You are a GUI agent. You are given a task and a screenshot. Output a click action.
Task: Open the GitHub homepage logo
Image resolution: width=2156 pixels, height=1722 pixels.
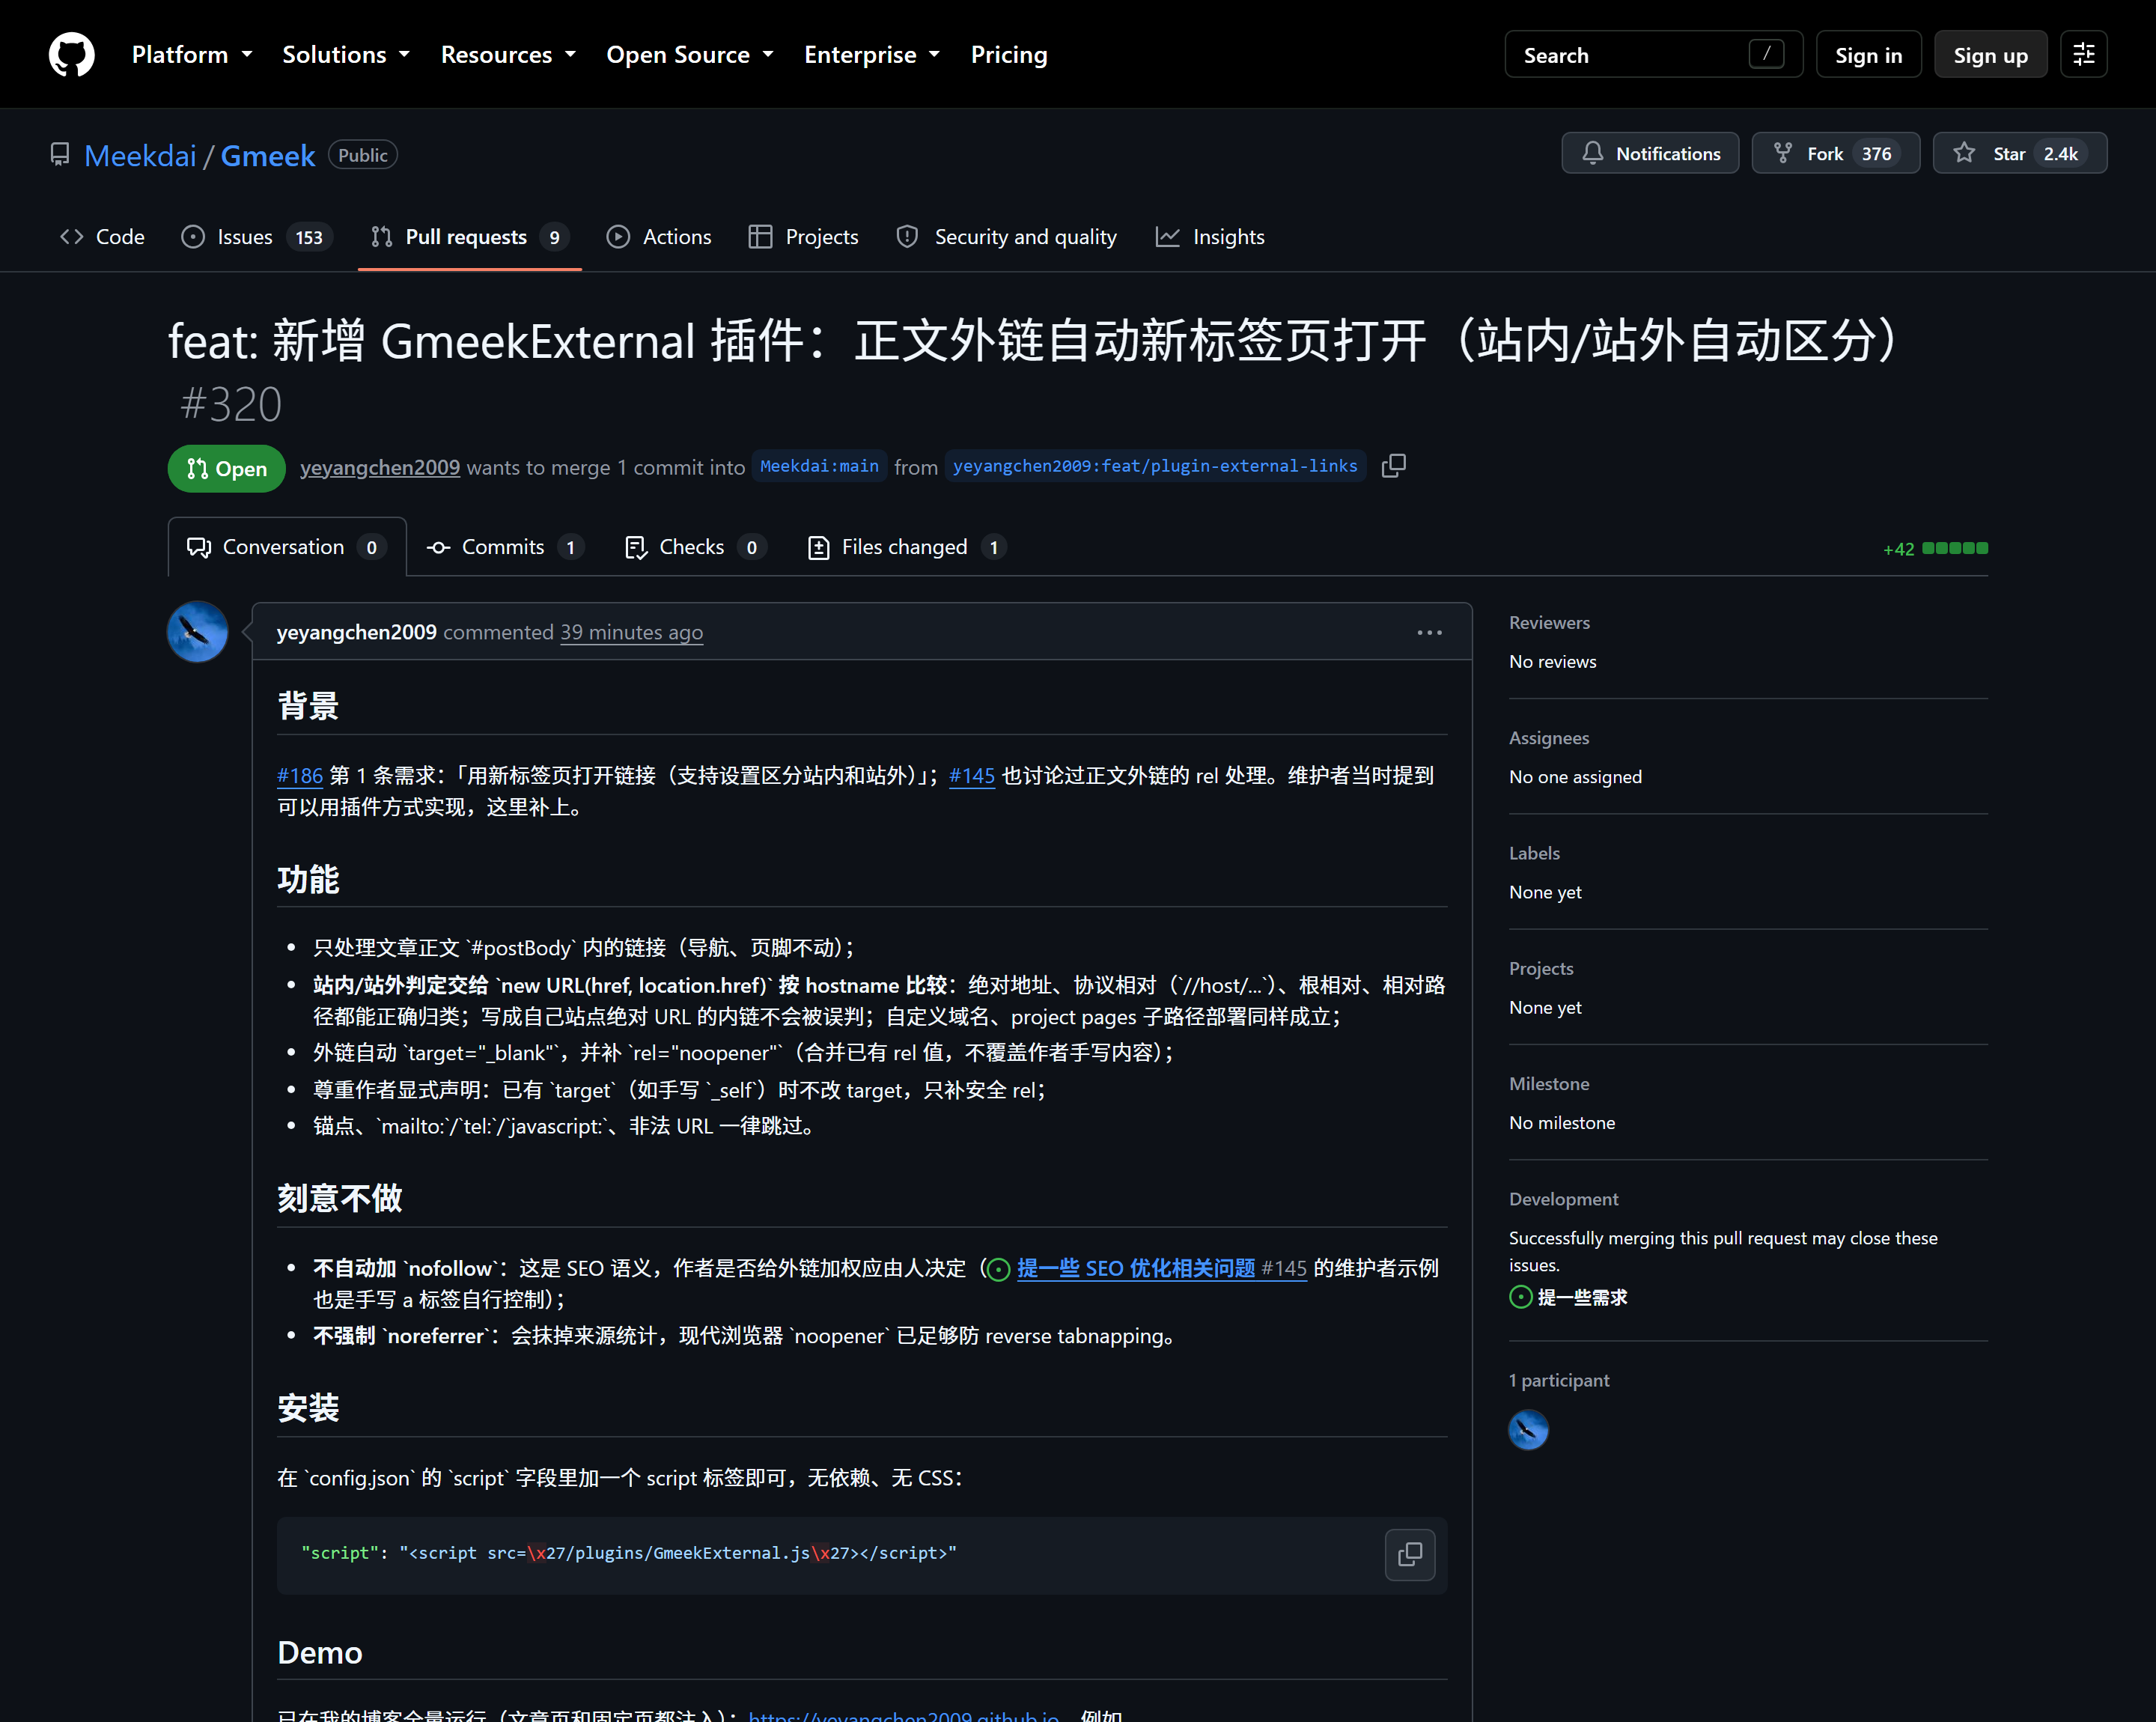(71, 54)
